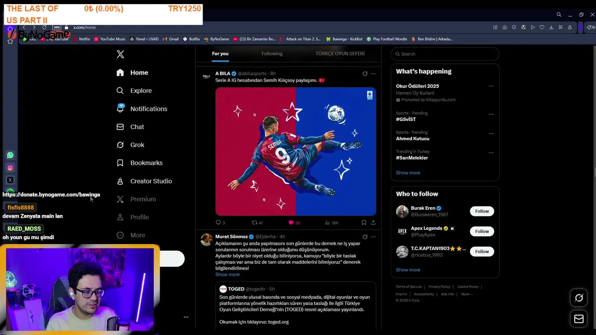The height and width of the screenshot is (335, 596).
Task: Open the Semih Kılıçsoy post image
Action: [296, 152]
